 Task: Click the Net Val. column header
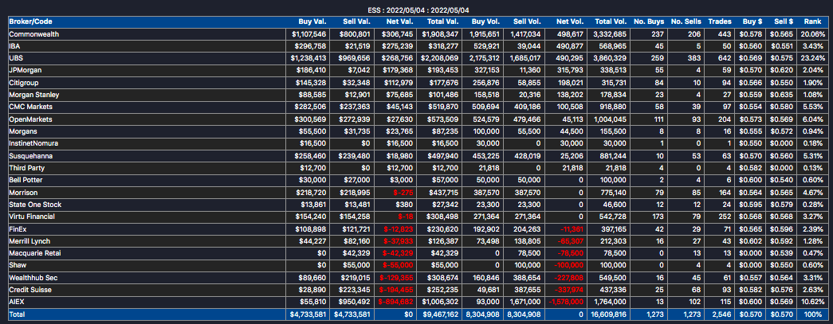399,21
